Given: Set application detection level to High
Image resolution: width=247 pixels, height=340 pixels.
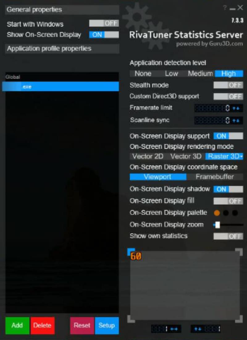Looking at the screenshot, I should [x=229, y=73].
